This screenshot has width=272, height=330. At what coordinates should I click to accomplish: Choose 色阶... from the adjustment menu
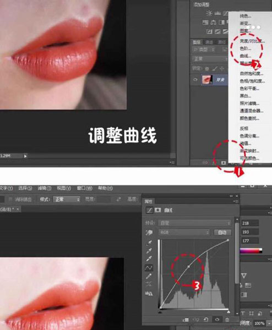[x=246, y=48]
